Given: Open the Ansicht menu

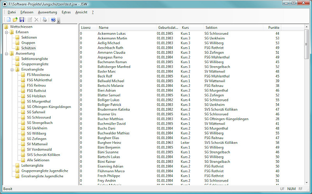Looking at the screenshot, I should (81, 12).
